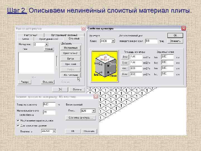Click Отмена in the materials dialog

point(77,89)
